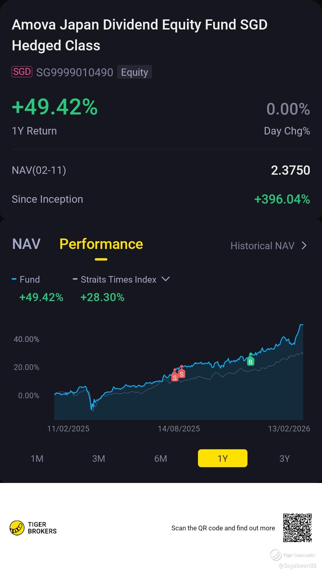Select the 1M time range
The image size is (322, 573).
coord(37,458)
